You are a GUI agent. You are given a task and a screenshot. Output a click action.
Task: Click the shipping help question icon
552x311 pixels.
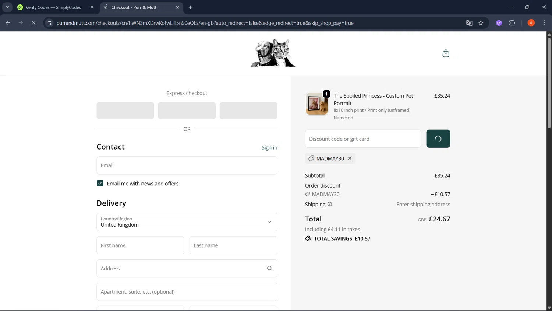tap(330, 204)
